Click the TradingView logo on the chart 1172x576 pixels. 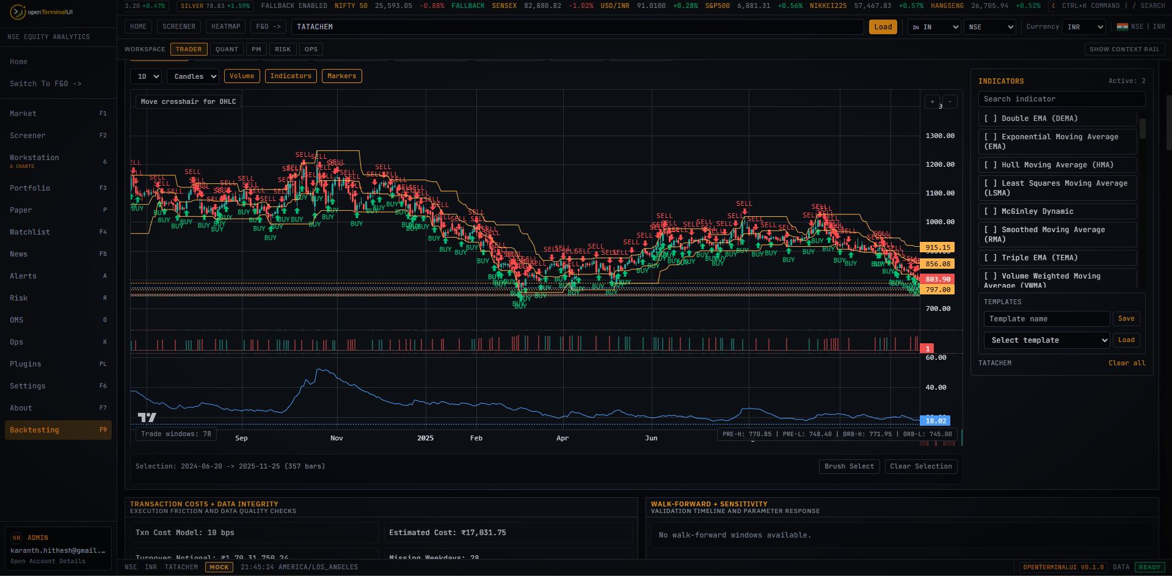[x=147, y=417]
